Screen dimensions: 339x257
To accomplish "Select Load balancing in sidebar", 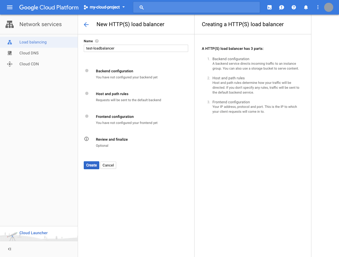I will point(39,42).
